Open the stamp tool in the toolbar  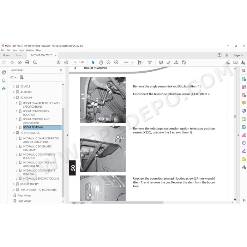pyautogui.click(x=184, y=62)
